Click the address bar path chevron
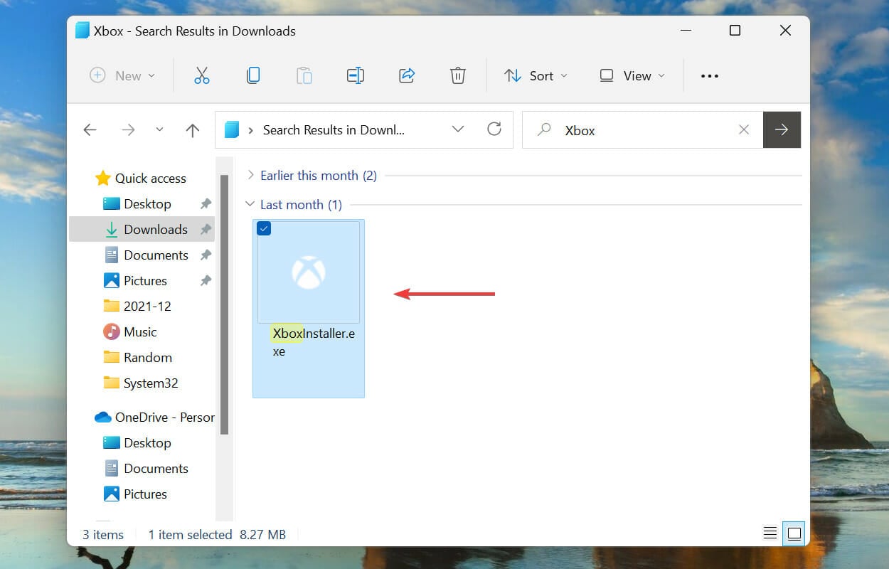This screenshot has width=889, height=569. [251, 130]
